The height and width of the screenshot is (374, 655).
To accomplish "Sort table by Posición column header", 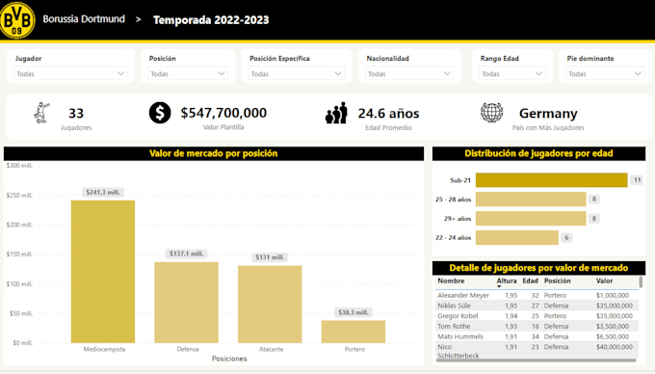I will 558,280.
